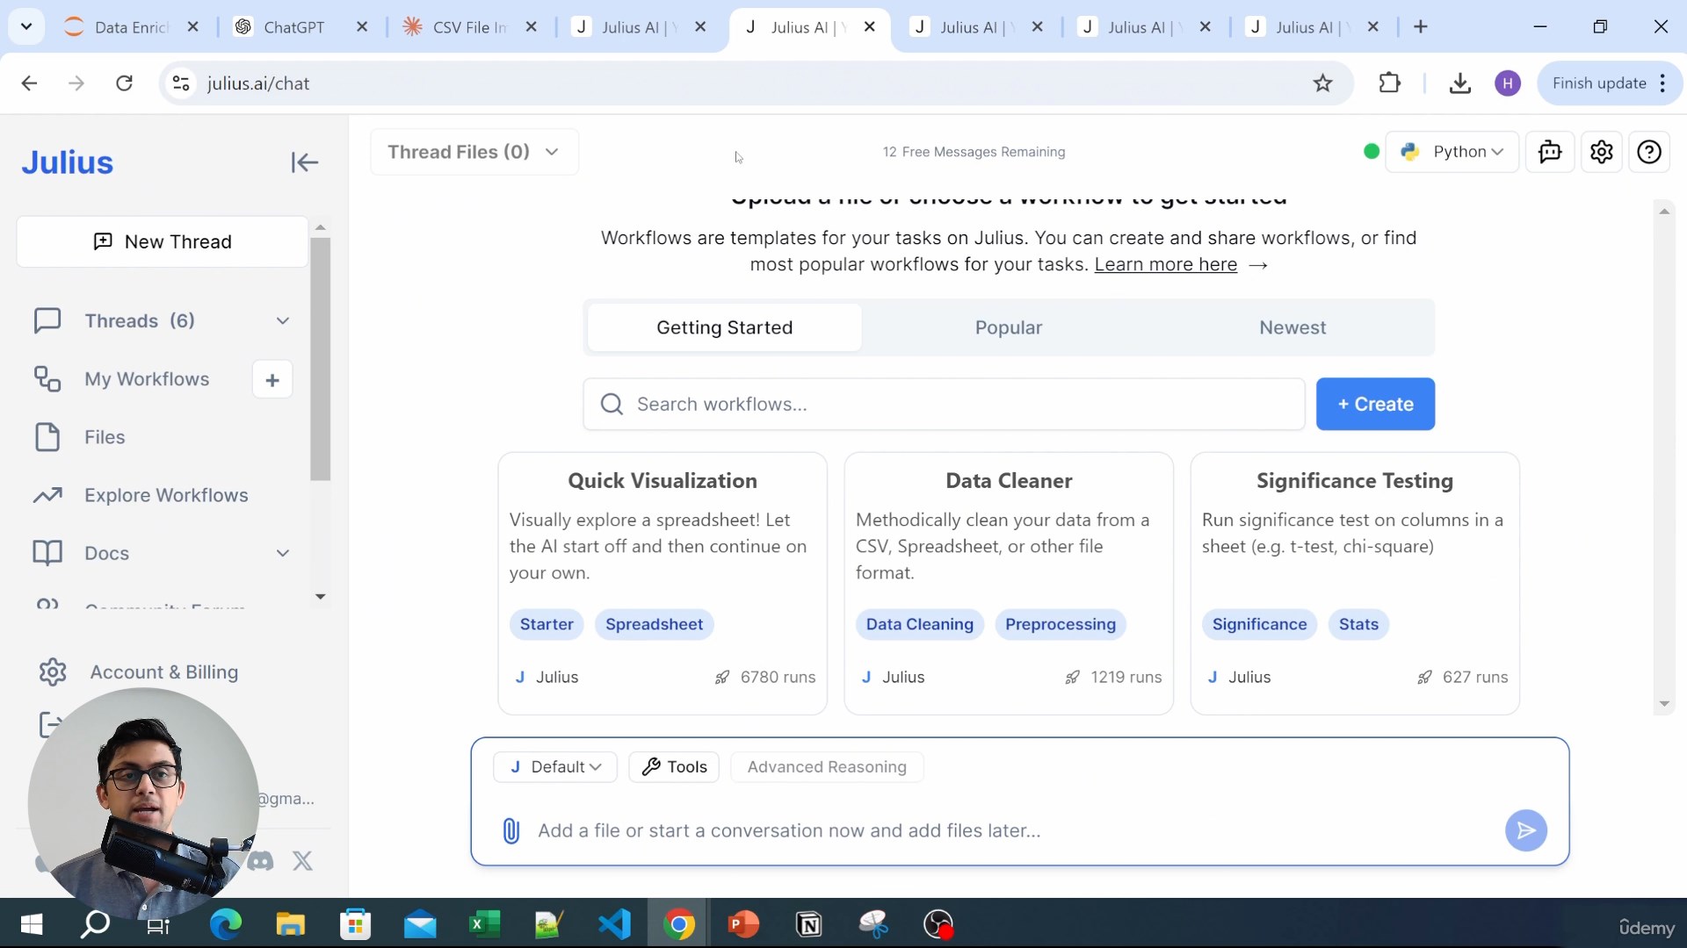1687x948 pixels.
Task: Bookmark page with the star icon
Action: 1322,83
